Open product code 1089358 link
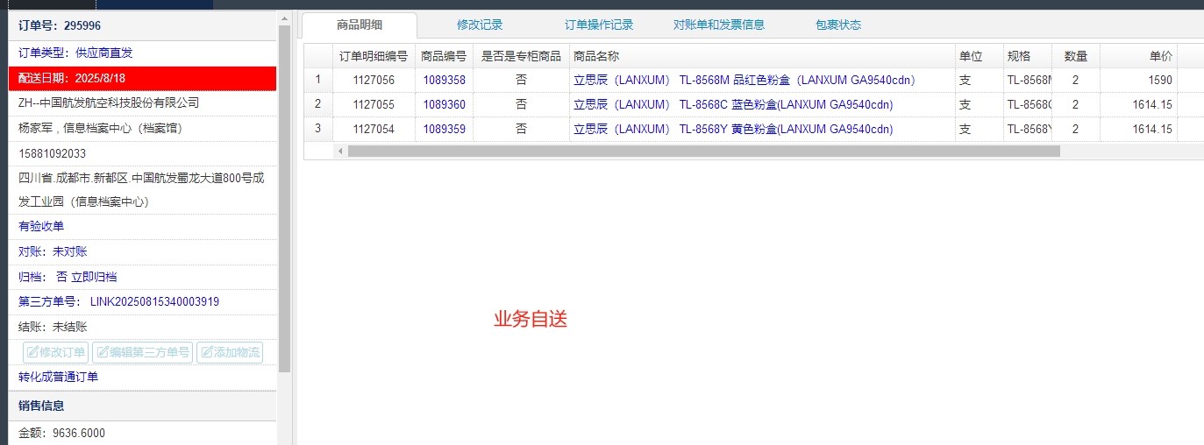The height and width of the screenshot is (445, 1204). click(444, 81)
